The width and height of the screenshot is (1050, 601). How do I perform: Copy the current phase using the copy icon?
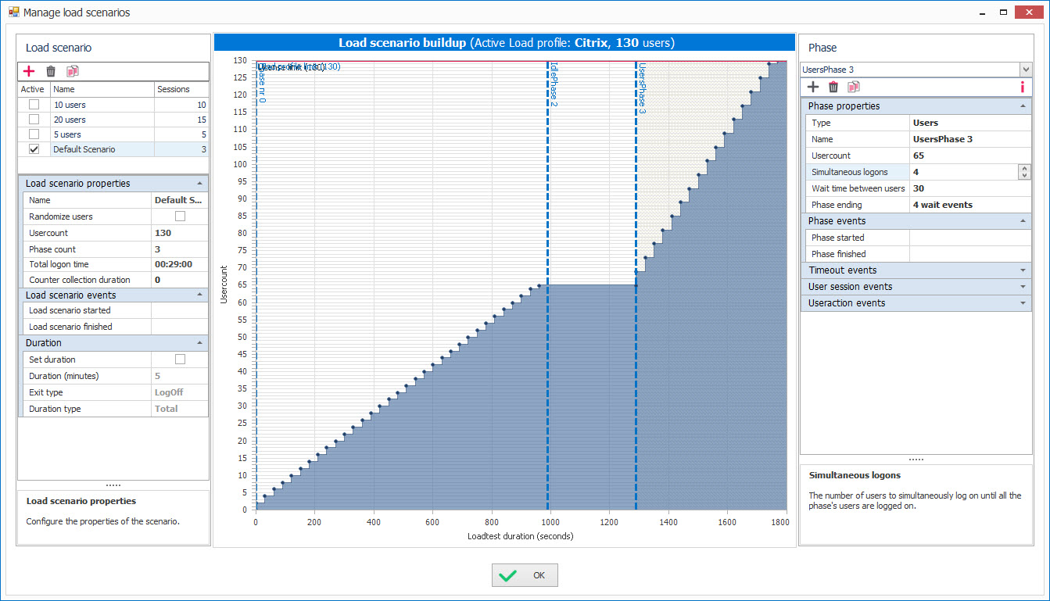(854, 87)
